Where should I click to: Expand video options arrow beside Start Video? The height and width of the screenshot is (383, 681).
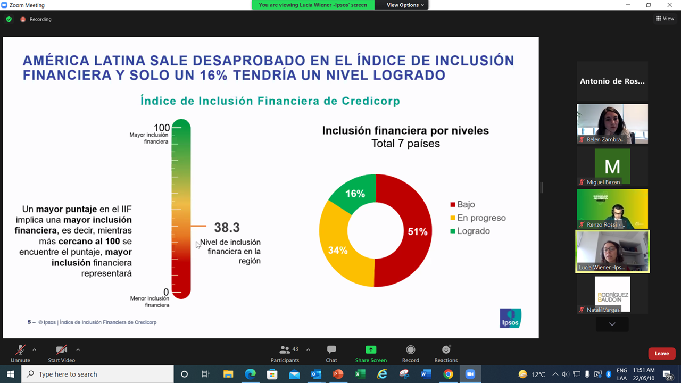point(78,349)
